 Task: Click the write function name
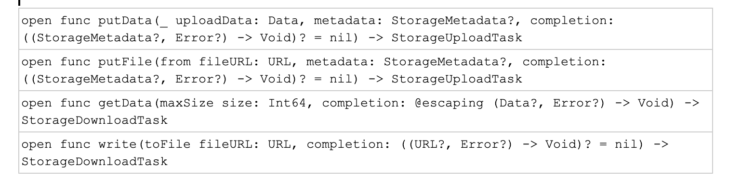(x=118, y=145)
